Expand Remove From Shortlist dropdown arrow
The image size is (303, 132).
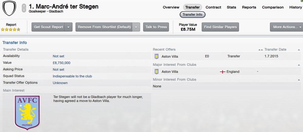point(136,27)
